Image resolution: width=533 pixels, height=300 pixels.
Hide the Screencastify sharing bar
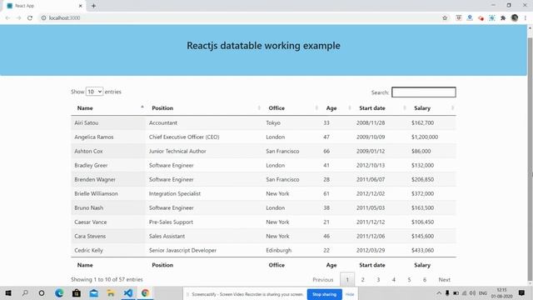[350, 294]
